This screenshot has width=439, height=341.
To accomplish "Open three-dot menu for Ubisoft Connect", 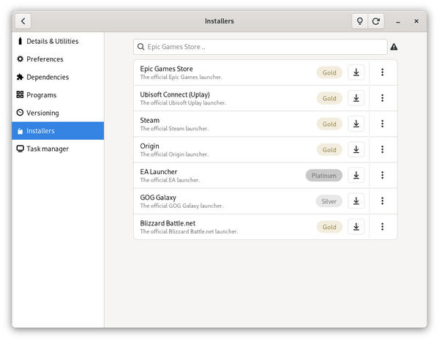I will pos(382,98).
